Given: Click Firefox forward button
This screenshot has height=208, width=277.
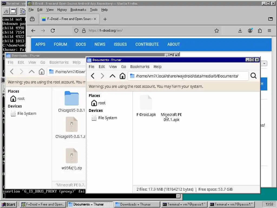Looking at the screenshot, I should tap(43, 31).
